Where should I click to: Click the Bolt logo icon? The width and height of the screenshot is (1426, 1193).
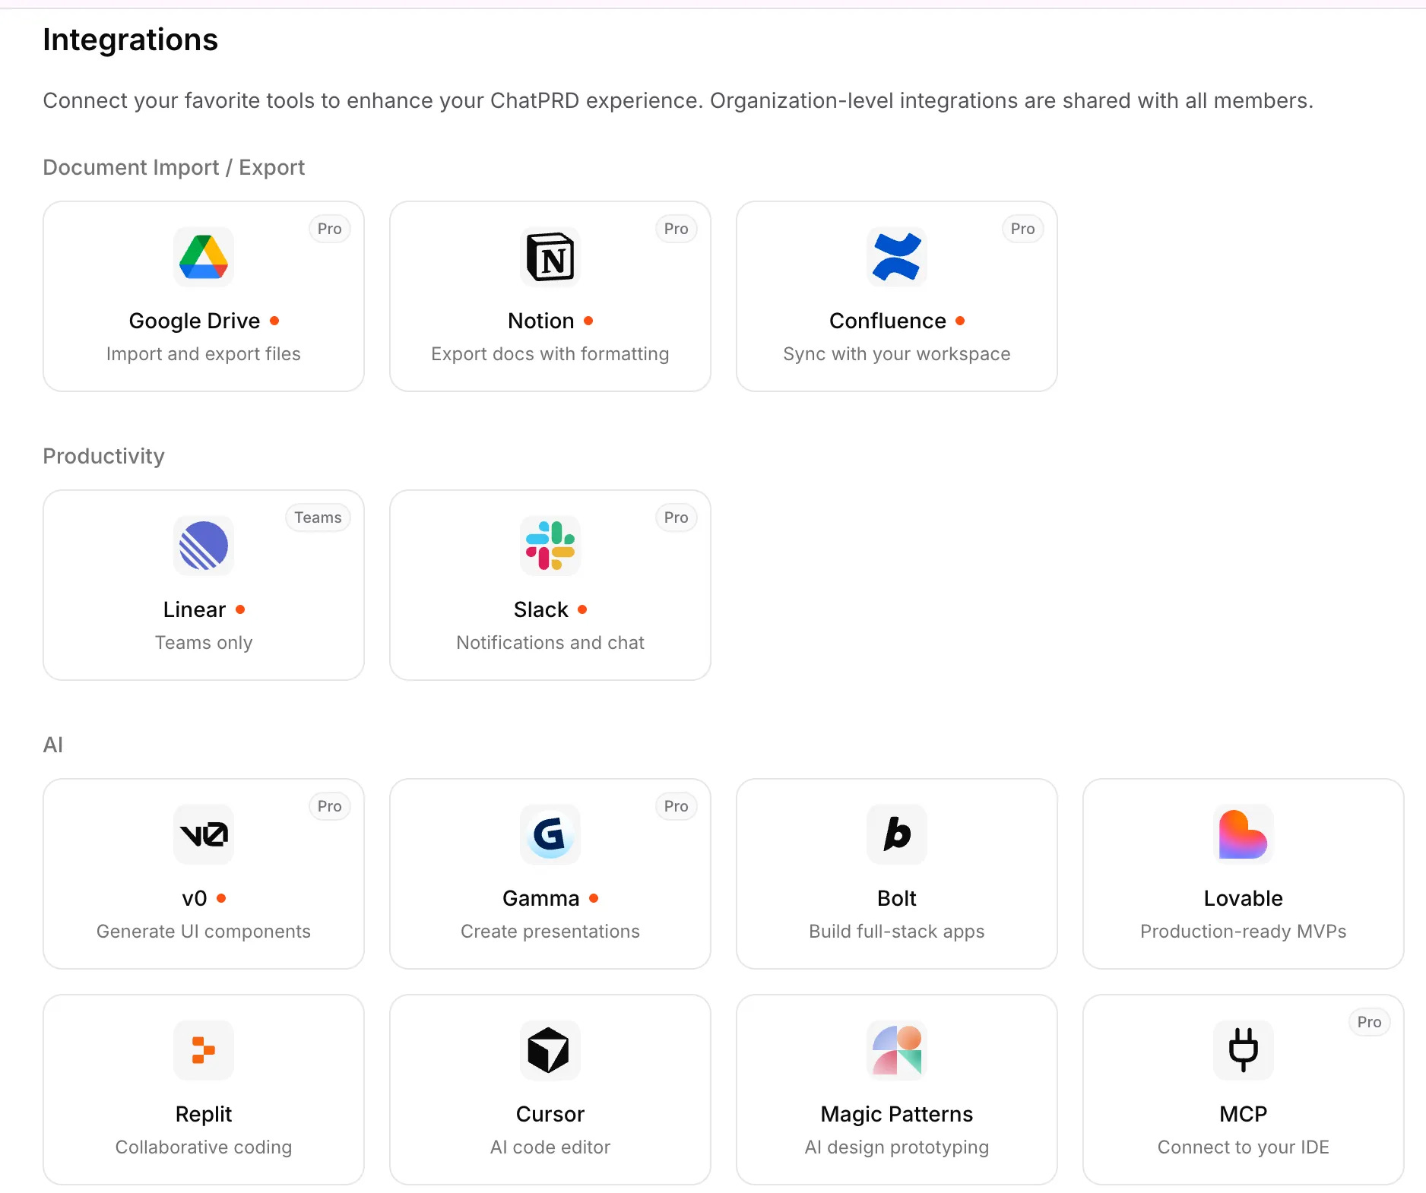coord(897,834)
